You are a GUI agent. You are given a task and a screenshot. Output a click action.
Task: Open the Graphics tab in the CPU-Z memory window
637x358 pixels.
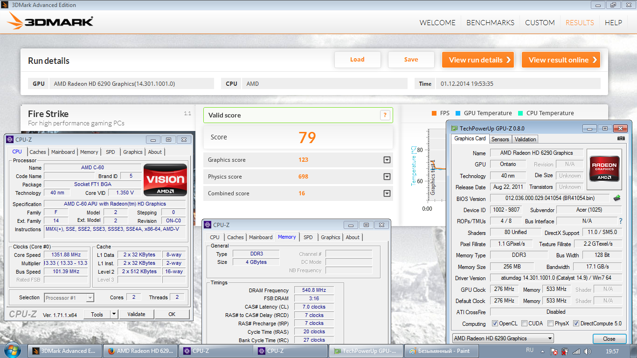pos(331,237)
